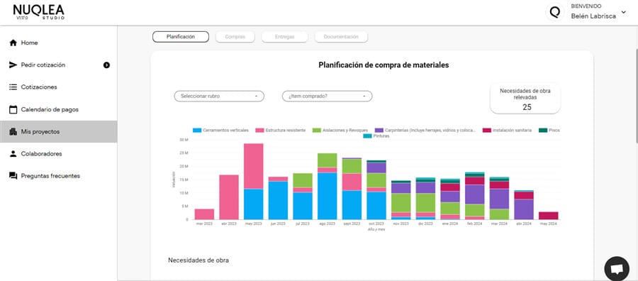Open the Documentación section button

[x=341, y=37]
